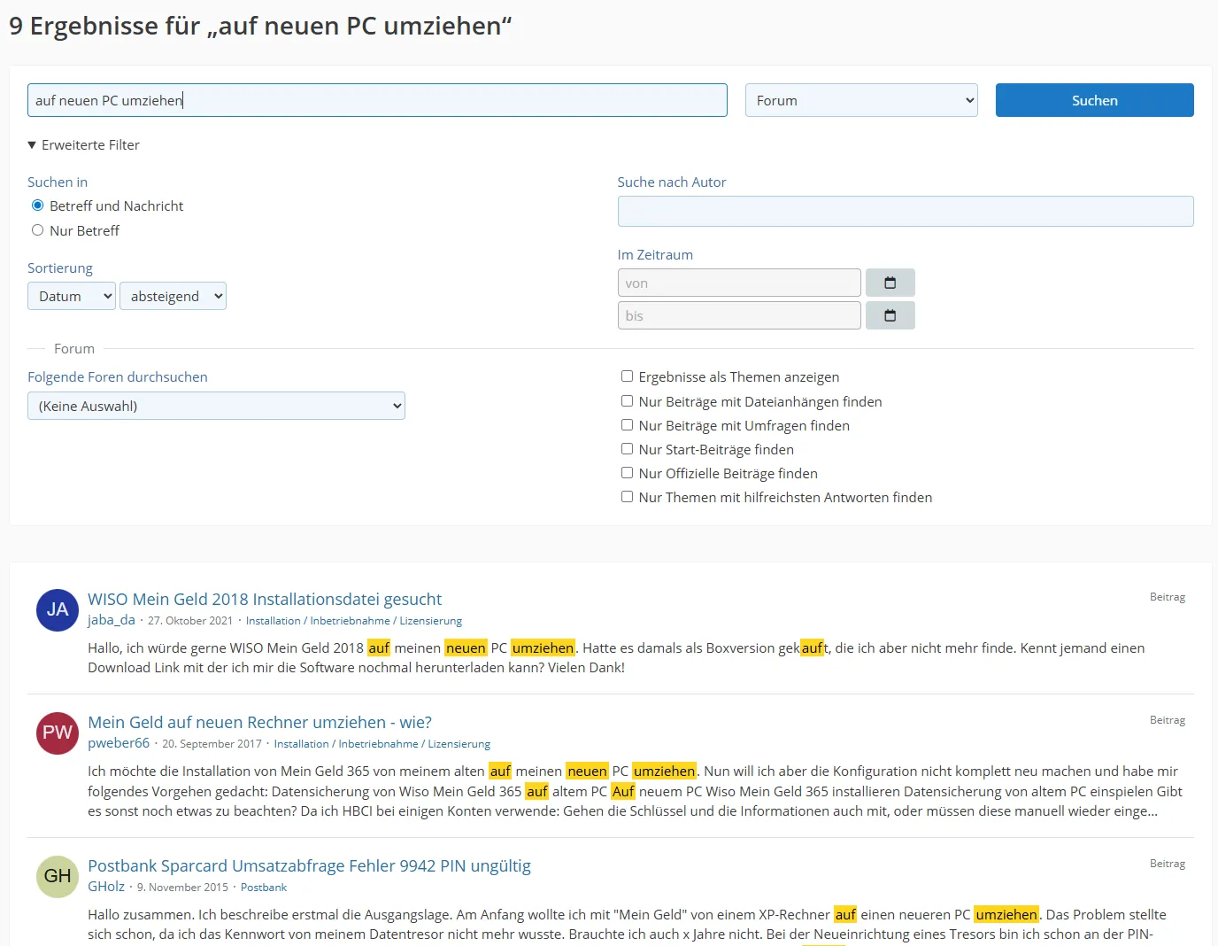The width and height of the screenshot is (1218, 946).
Task: Enable 'Ergebnisse als Themen anzeigen' checkbox
Action: click(627, 376)
